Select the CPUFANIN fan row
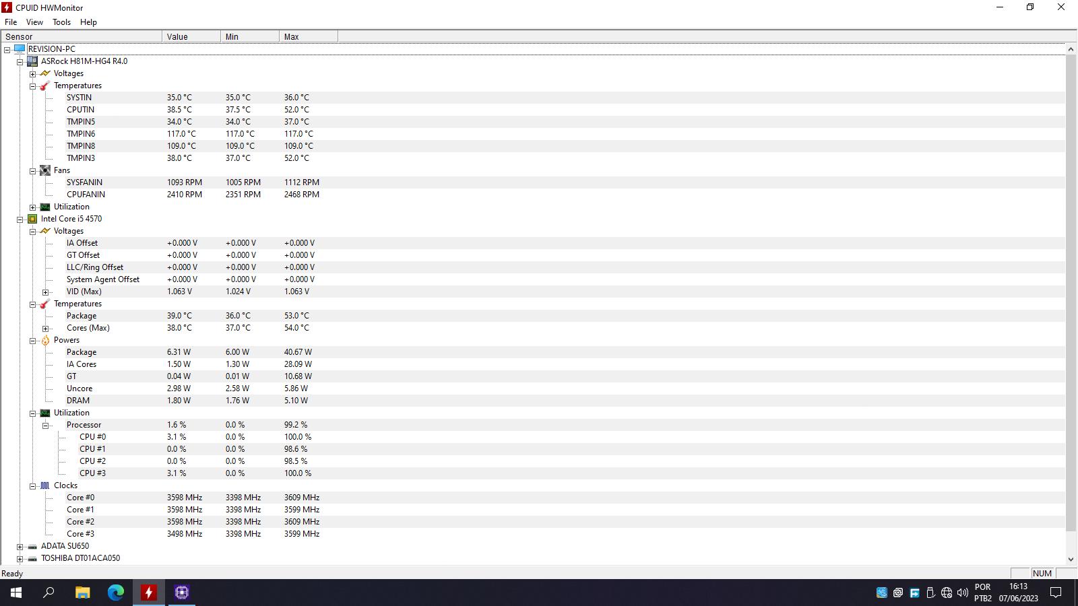 (532, 195)
